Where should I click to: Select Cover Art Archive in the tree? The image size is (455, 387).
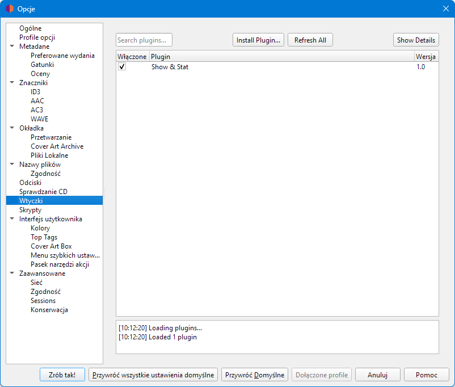tap(57, 146)
